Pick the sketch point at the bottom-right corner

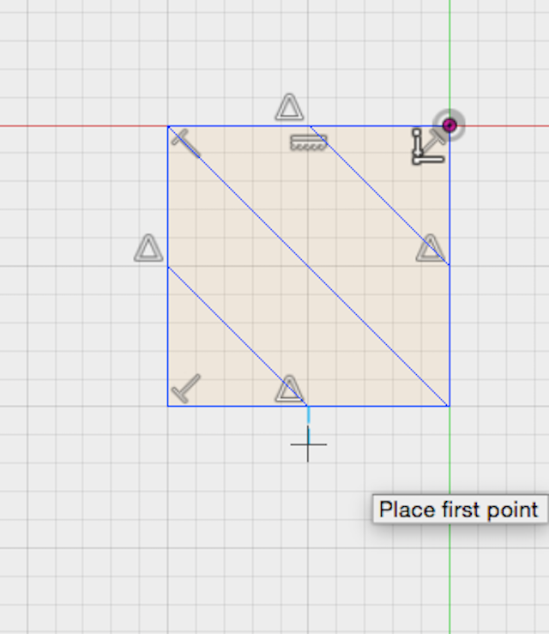tap(449, 406)
